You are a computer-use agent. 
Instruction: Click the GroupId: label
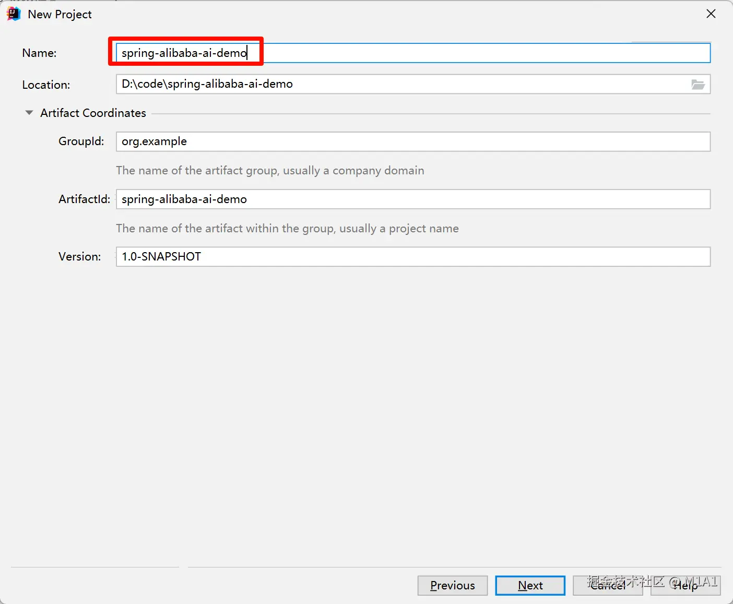point(81,141)
